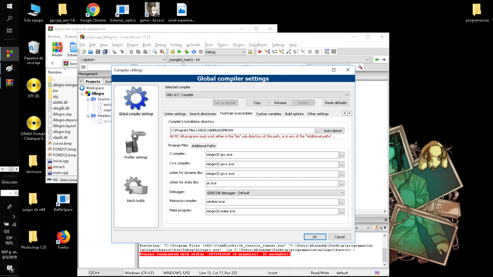Click the Rebuild icon
The width and height of the screenshot is (493, 277).
pyautogui.click(x=194, y=52)
